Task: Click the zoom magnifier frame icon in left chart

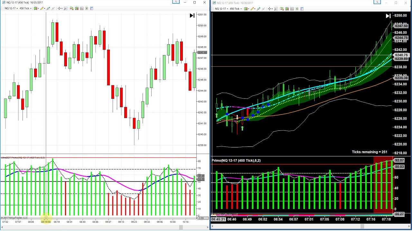Action: (66, 8)
